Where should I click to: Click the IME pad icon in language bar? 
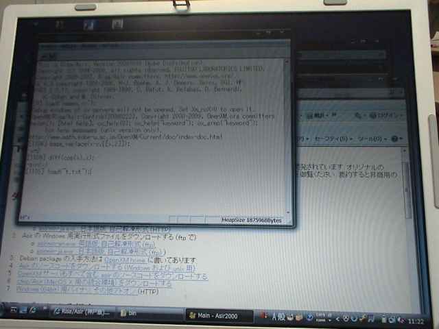click(291, 317)
